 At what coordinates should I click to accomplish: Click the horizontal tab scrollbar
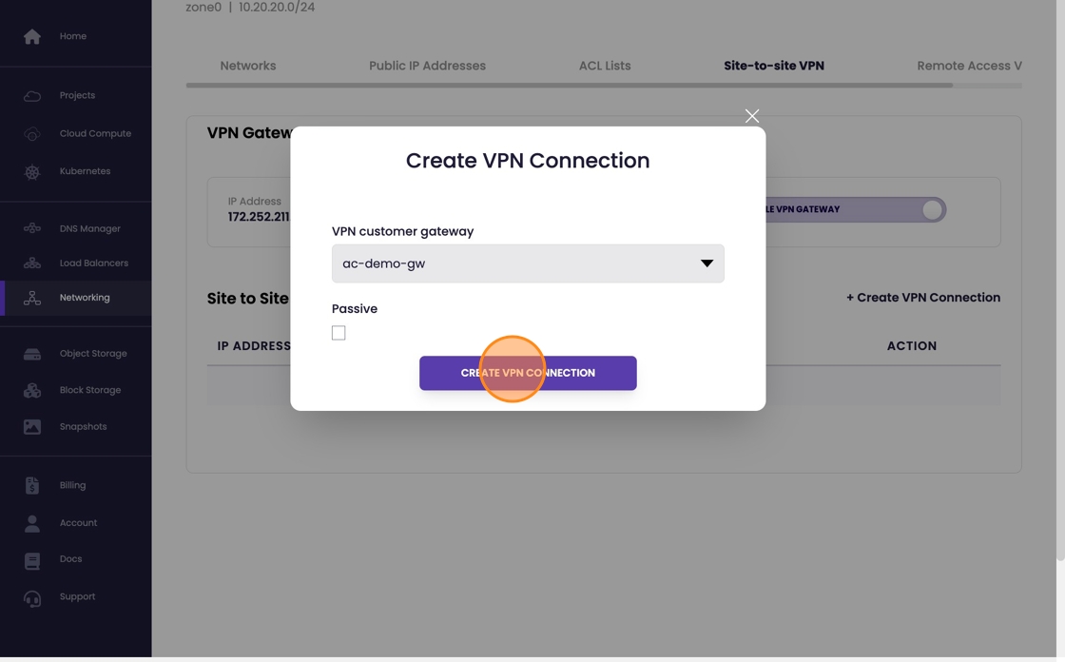click(569, 86)
